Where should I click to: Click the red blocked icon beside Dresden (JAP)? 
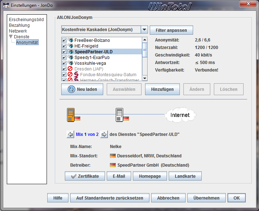tap(70, 69)
